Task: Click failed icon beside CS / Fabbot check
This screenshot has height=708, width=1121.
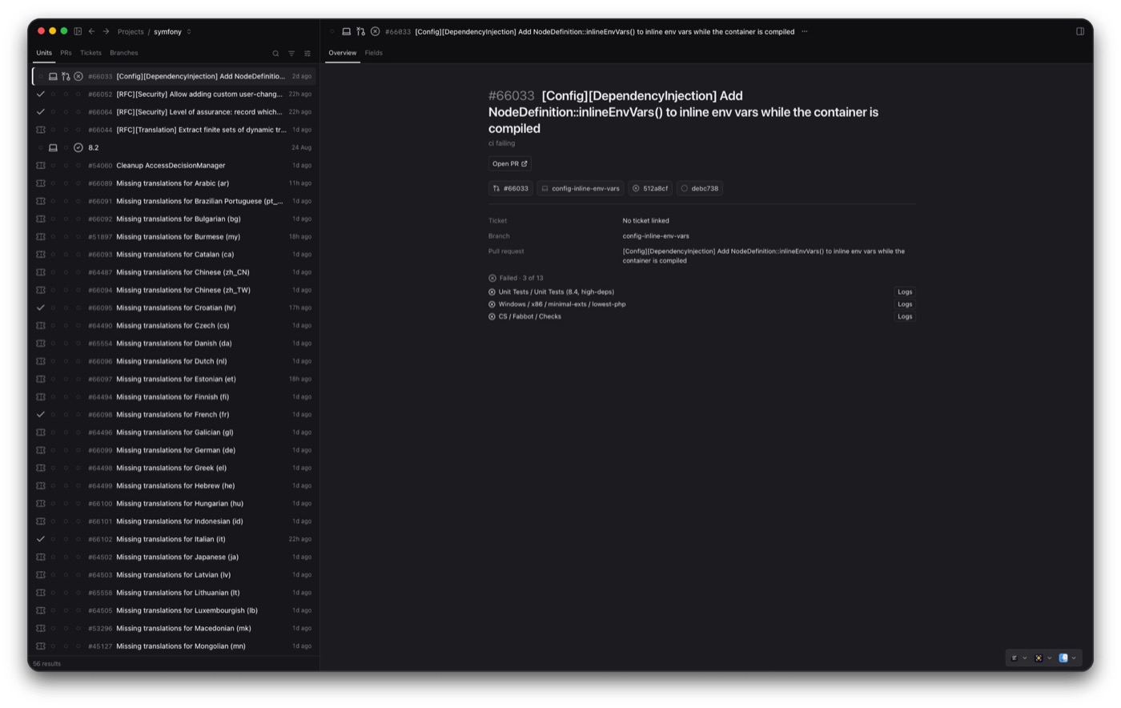Action: [x=492, y=316]
